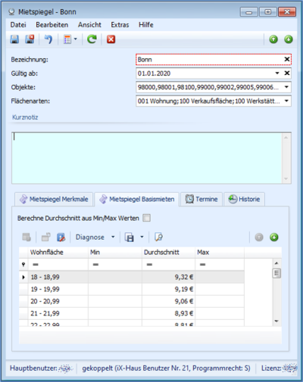
Task: Click the red X delete toolbar icon
Action: [x=111, y=39]
